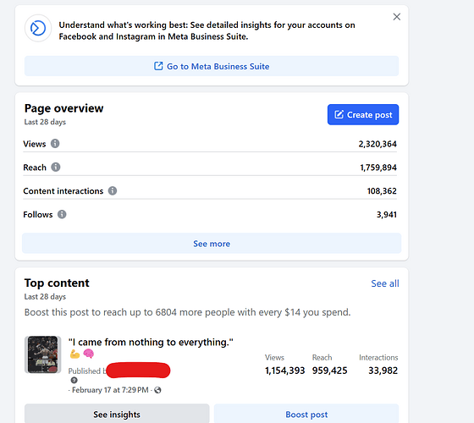
Task: Show info for Content interactions
Action: tap(113, 190)
